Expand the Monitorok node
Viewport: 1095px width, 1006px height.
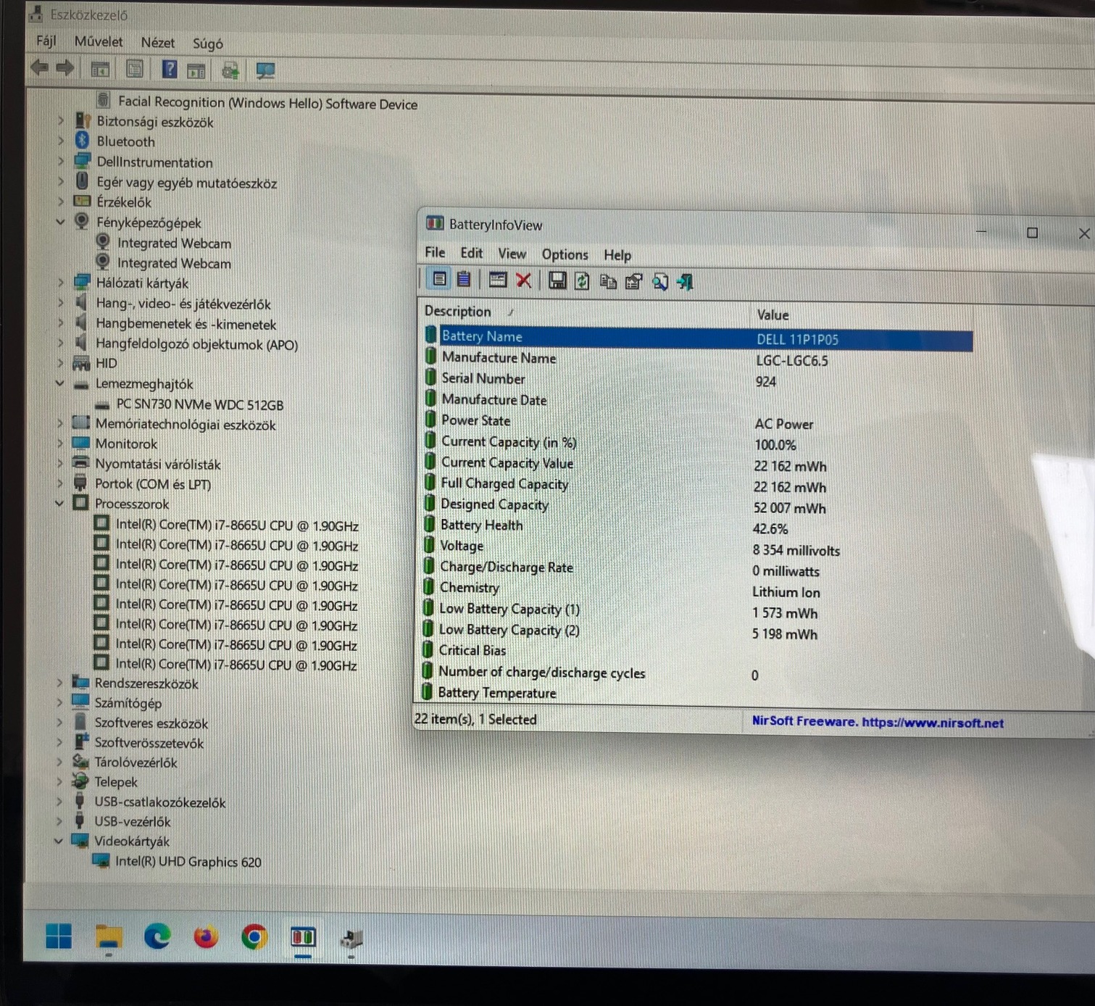pos(60,443)
